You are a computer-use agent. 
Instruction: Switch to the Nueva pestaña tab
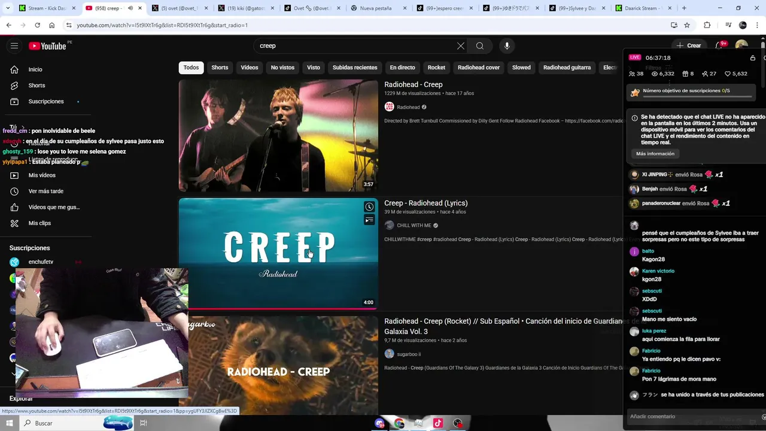pos(377,8)
